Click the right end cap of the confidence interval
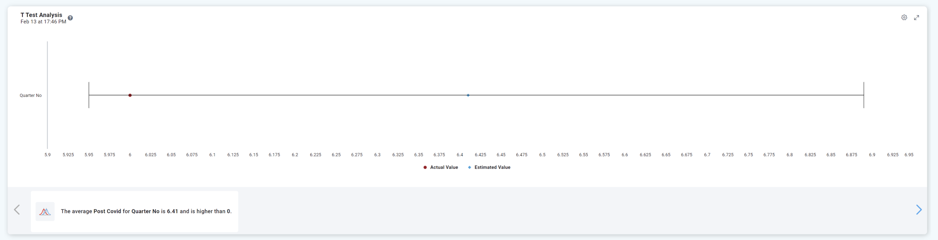938x240 pixels. pyautogui.click(x=864, y=95)
